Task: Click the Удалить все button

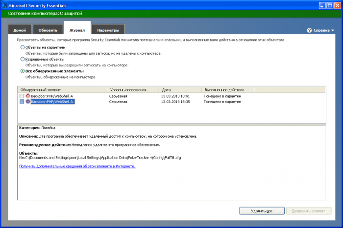Action: click(262, 211)
